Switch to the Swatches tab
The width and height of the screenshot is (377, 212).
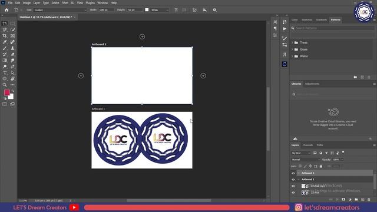point(307,19)
